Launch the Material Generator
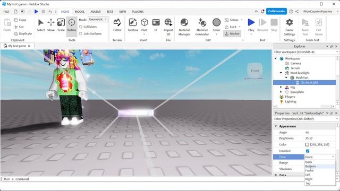340x191 pixels. (202, 27)
